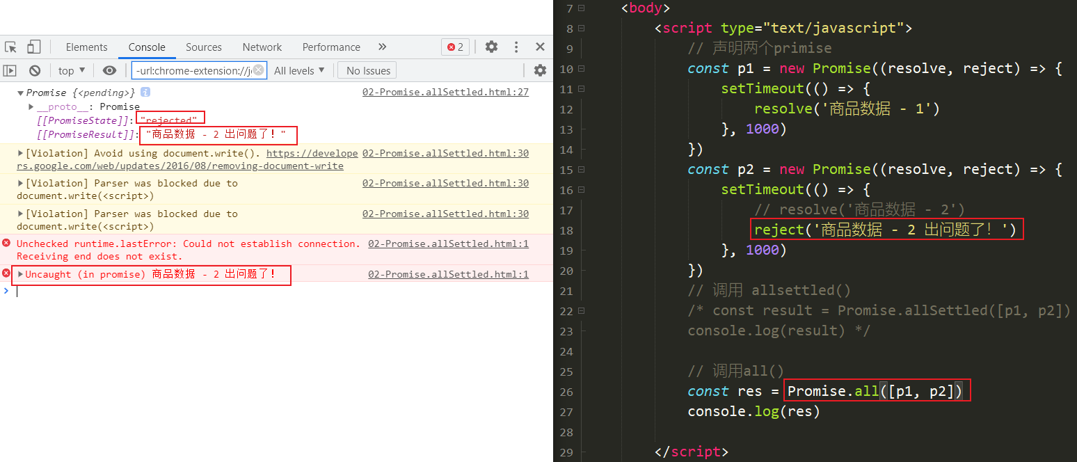Create a live expression with the eye icon
This screenshot has height=462, width=1077.
[x=109, y=70]
